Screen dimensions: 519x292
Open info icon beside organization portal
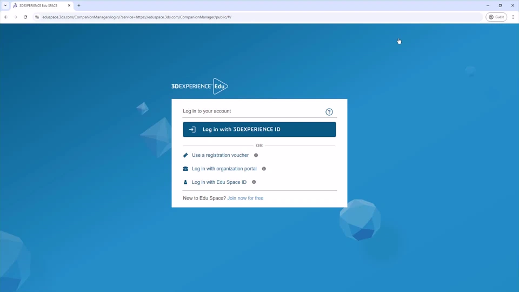pos(264,169)
